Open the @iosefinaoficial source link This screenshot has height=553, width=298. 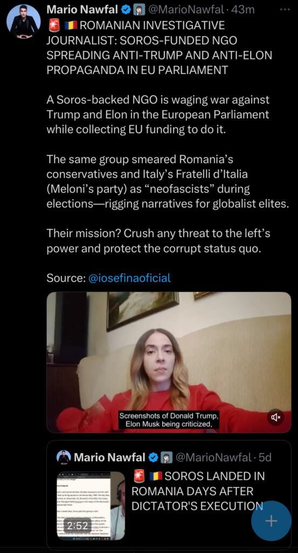pos(129,278)
